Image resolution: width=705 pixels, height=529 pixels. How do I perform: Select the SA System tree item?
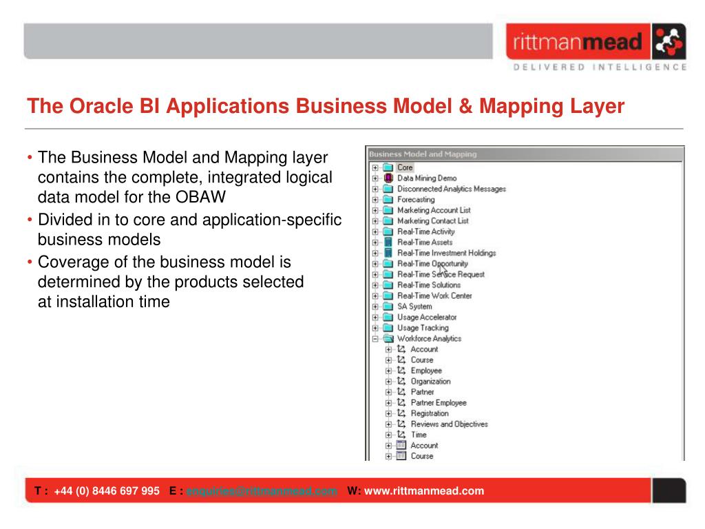[414, 307]
